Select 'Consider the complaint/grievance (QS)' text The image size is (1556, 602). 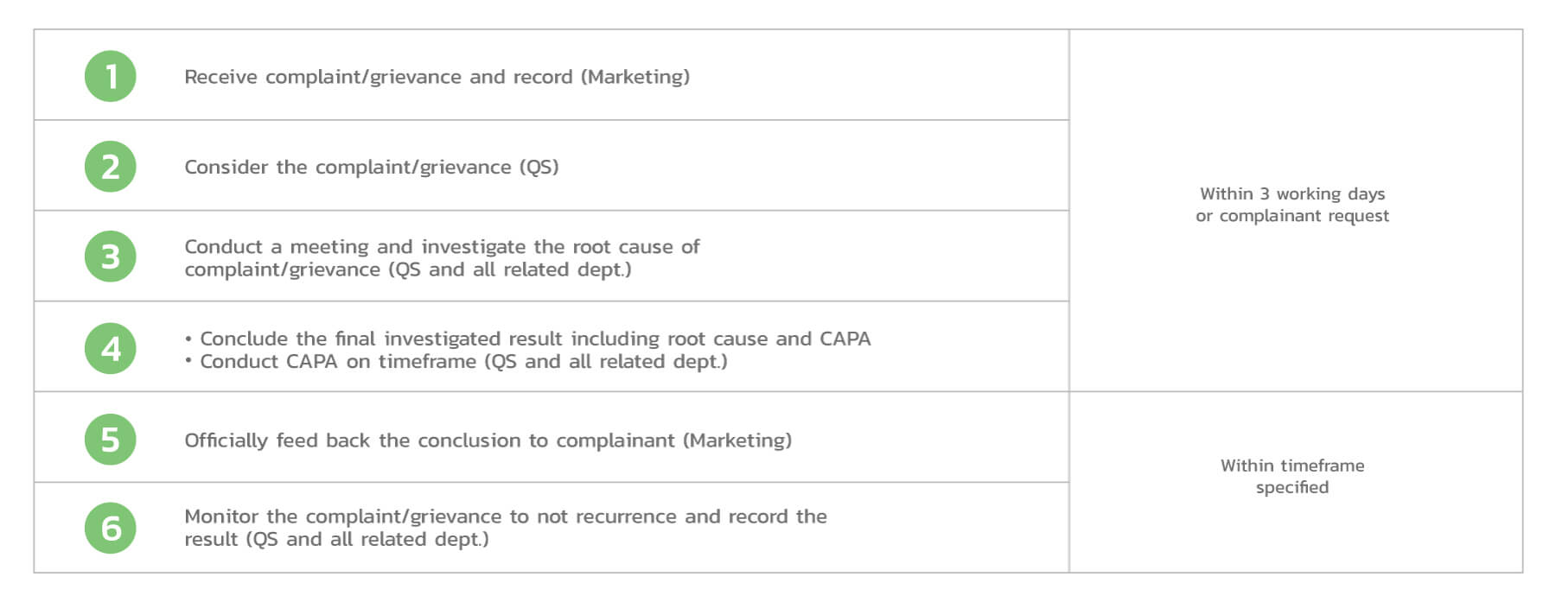[x=372, y=167]
